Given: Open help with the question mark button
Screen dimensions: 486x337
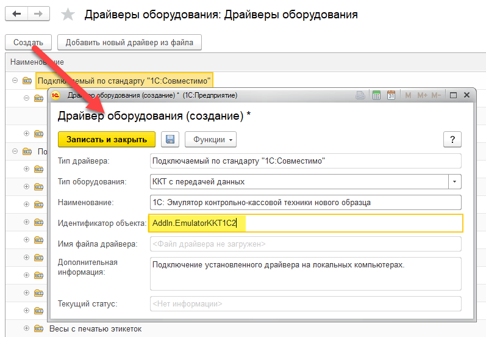Looking at the screenshot, I should click(452, 139).
